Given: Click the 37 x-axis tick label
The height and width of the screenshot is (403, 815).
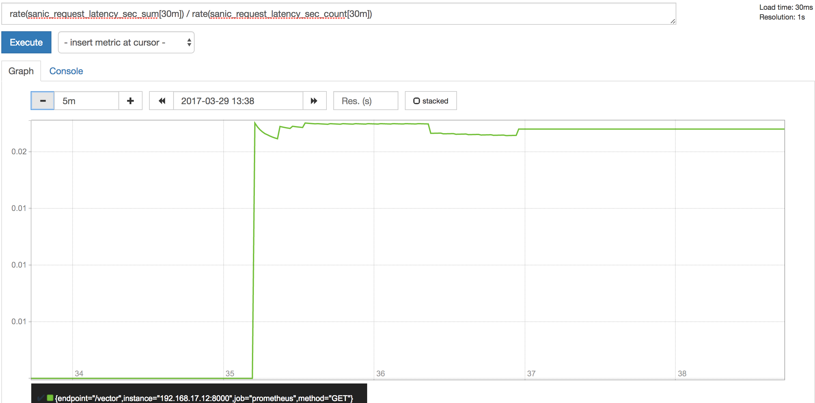Looking at the screenshot, I should [x=531, y=373].
